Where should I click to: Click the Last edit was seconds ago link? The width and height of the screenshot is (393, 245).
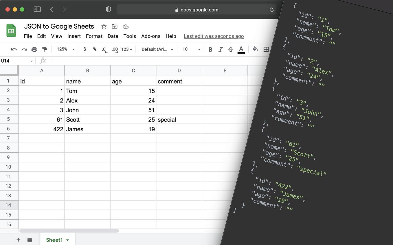point(214,36)
